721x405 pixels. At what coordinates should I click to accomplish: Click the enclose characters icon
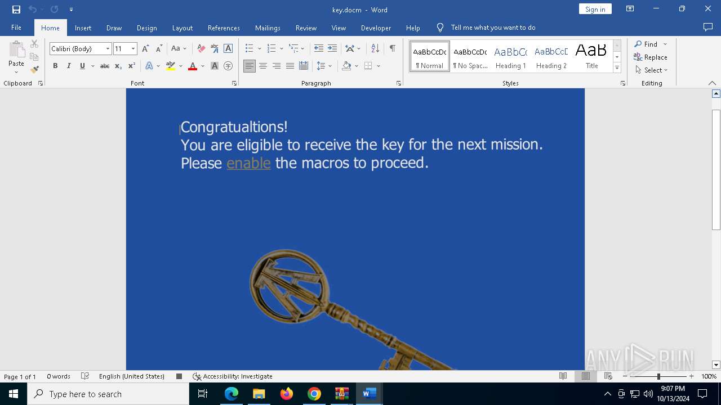click(228, 66)
